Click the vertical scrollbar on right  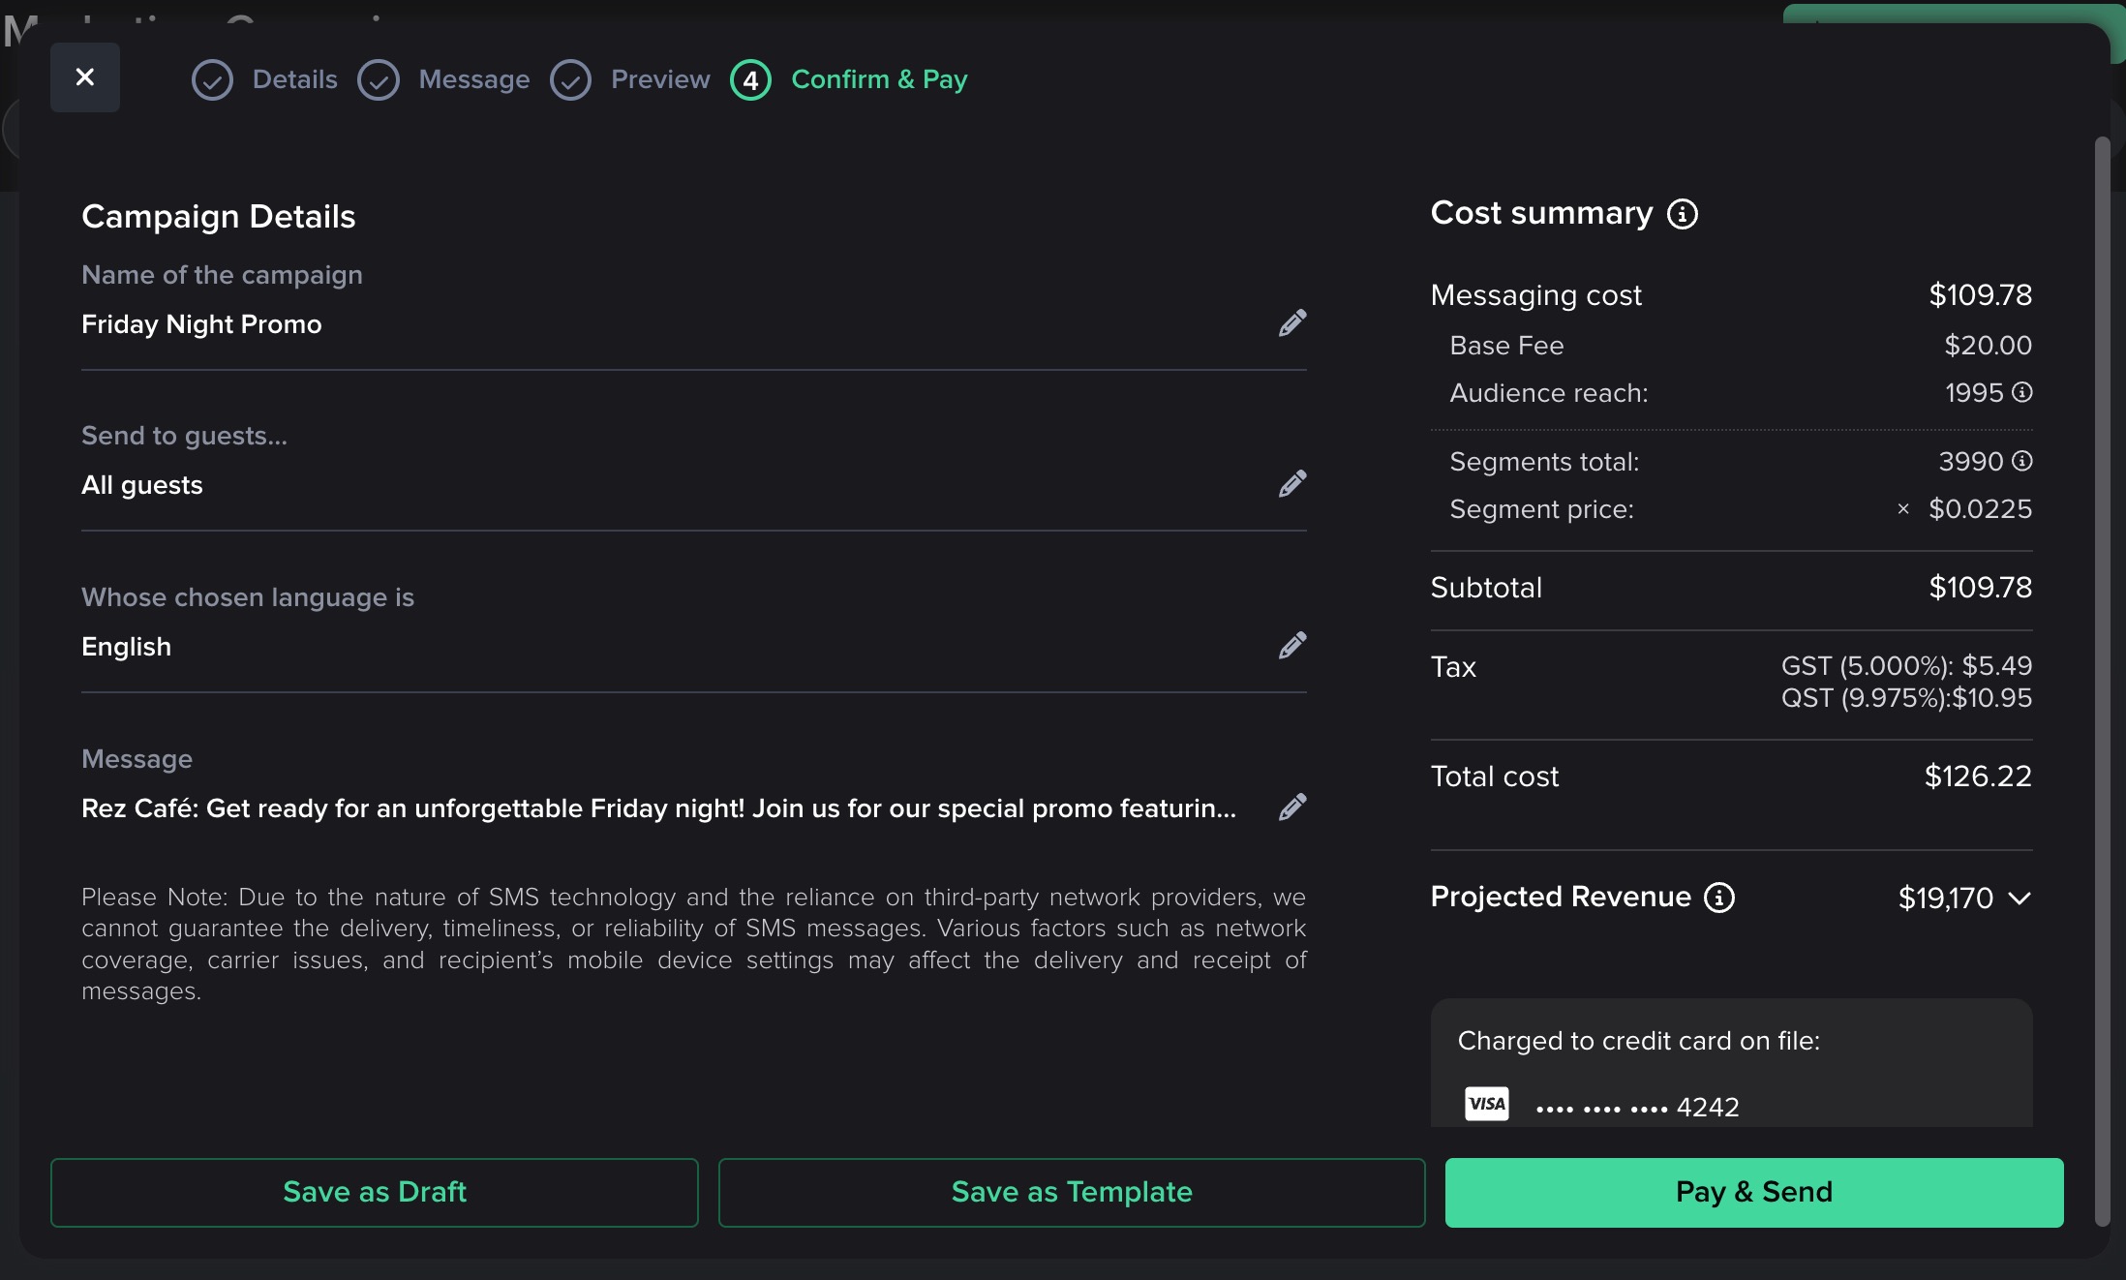coord(2102,678)
